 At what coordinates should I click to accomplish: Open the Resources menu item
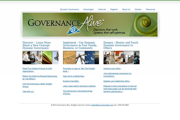[151, 9]
